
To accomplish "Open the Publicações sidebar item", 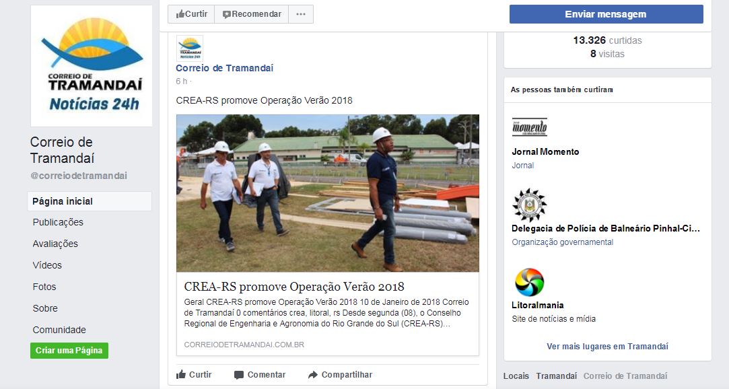I will click(x=58, y=222).
